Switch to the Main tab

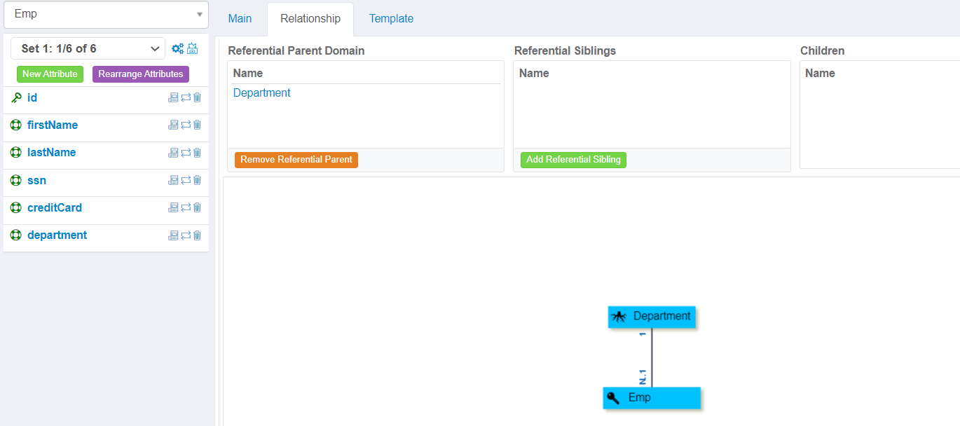[x=240, y=19]
